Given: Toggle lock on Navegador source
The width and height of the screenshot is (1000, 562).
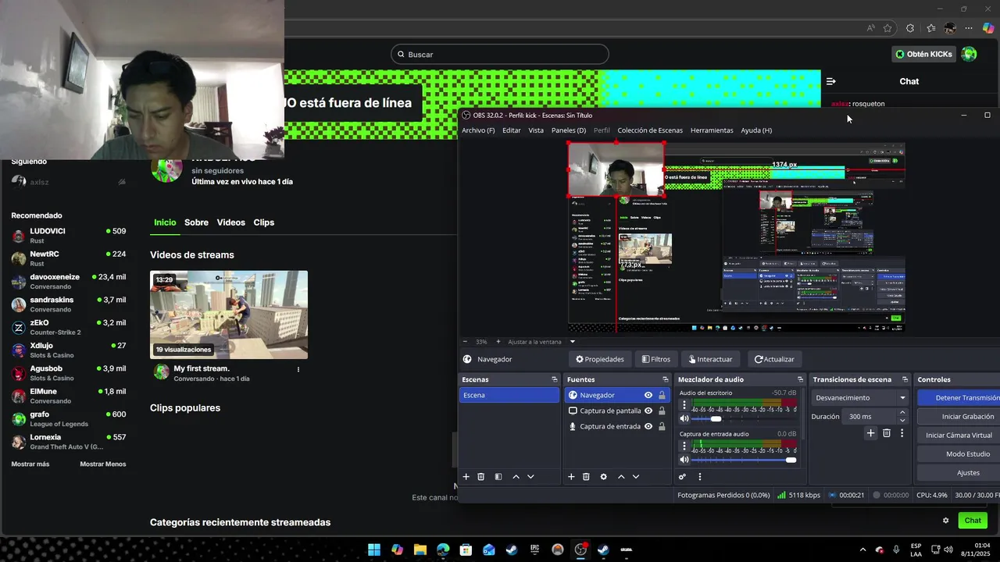Looking at the screenshot, I should pyautogui.click(x=662, y=396).
